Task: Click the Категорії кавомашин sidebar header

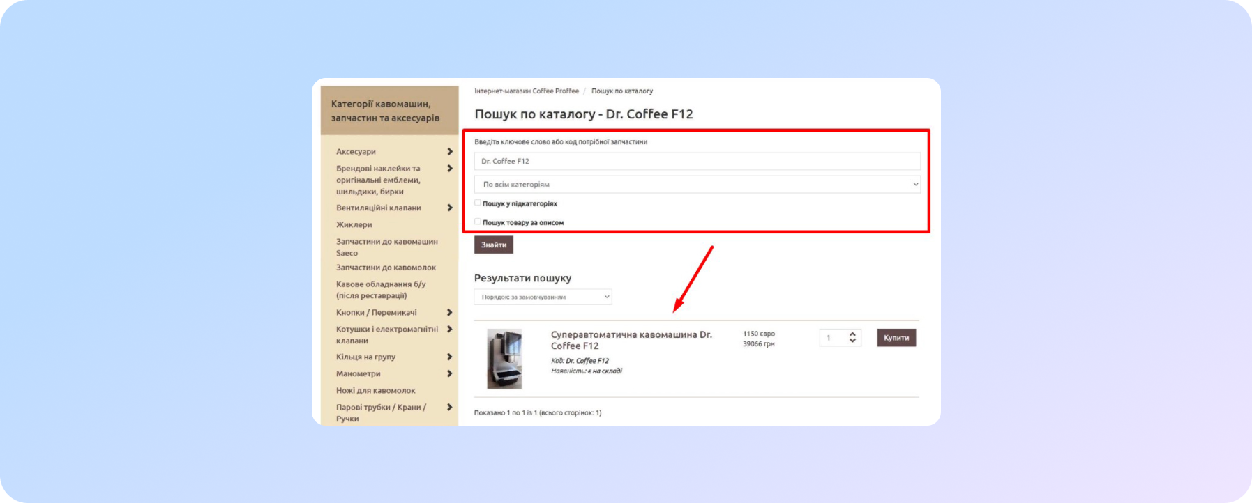Action: [389, 111]
